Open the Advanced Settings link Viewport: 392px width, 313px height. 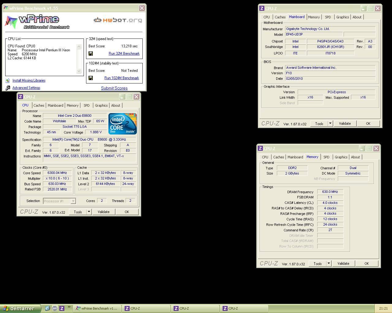coord(26,88)
